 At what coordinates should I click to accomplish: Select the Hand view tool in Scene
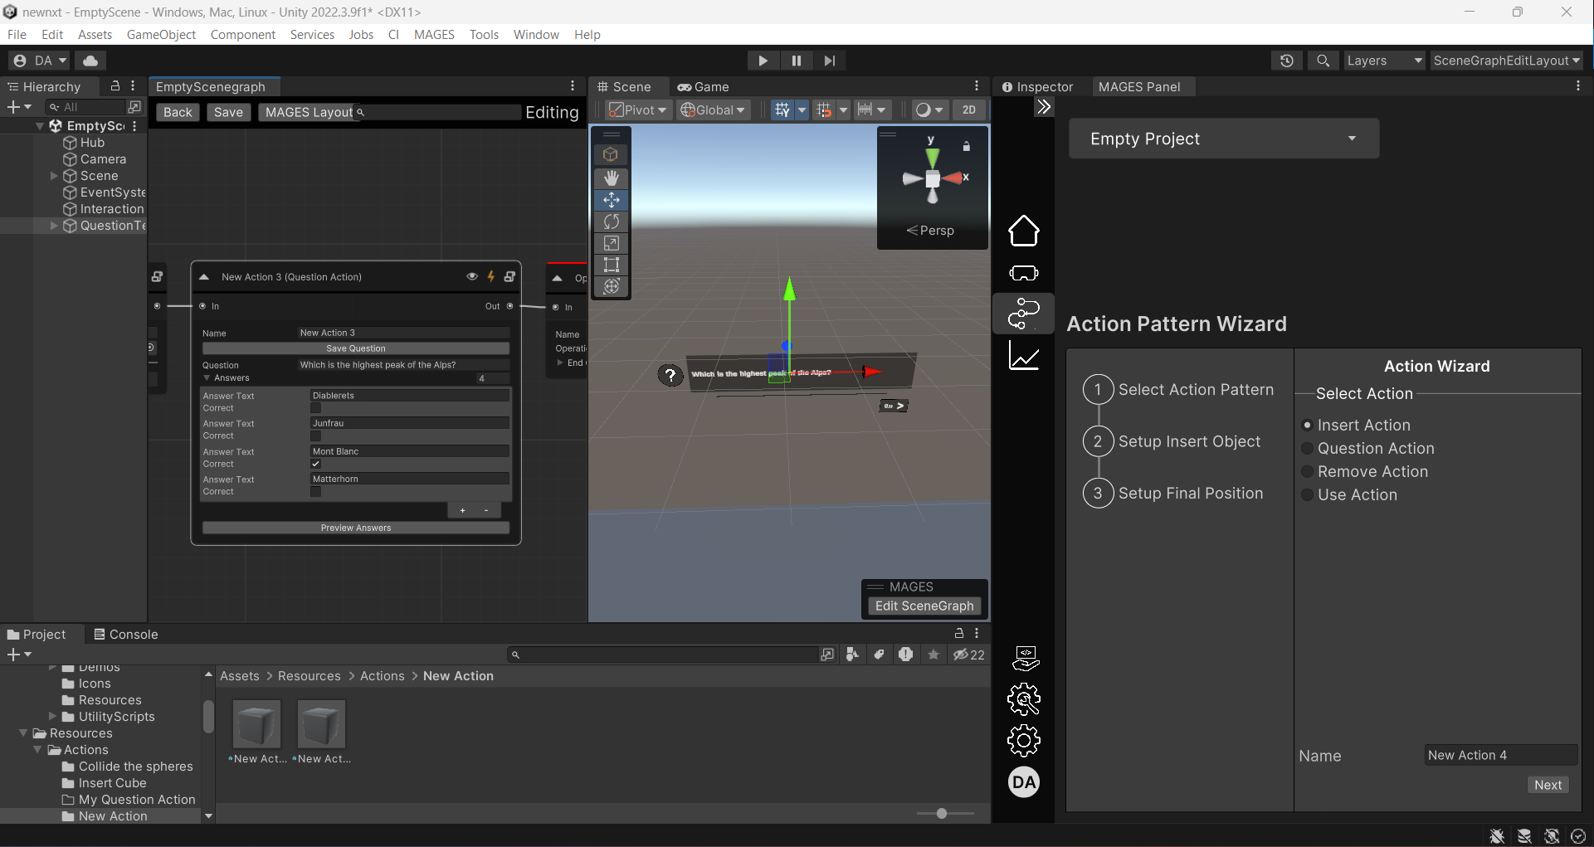612,178
